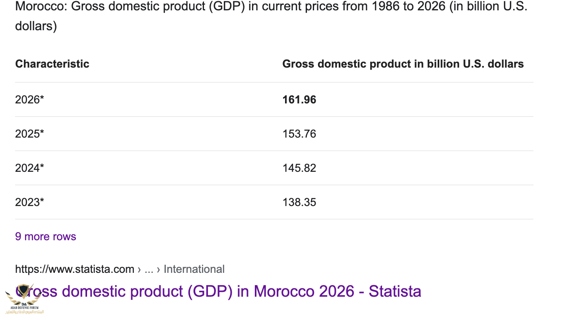
Task: Select the "Characteristic" column header
Action: pyautogui.click(x=52, y=64)
